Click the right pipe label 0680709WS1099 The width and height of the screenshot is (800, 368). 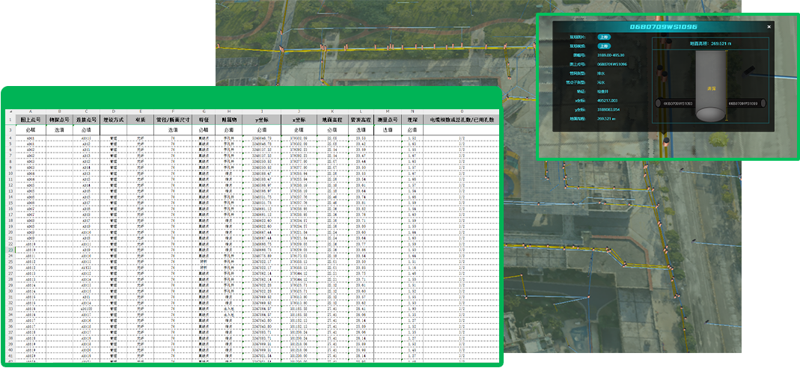point(742,103)
